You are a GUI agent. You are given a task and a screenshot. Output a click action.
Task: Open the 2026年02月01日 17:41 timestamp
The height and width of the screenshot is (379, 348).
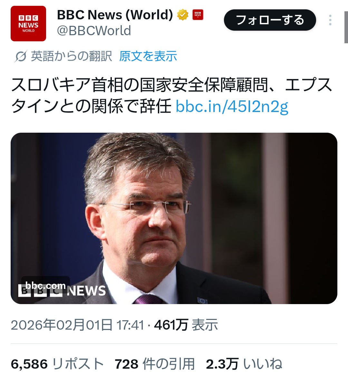coord(77,325)
